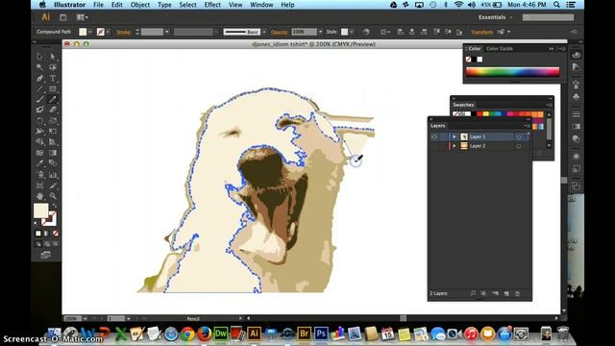Open the Basic brush definition dropdown

pyautogui.click(x=264, y=32)
